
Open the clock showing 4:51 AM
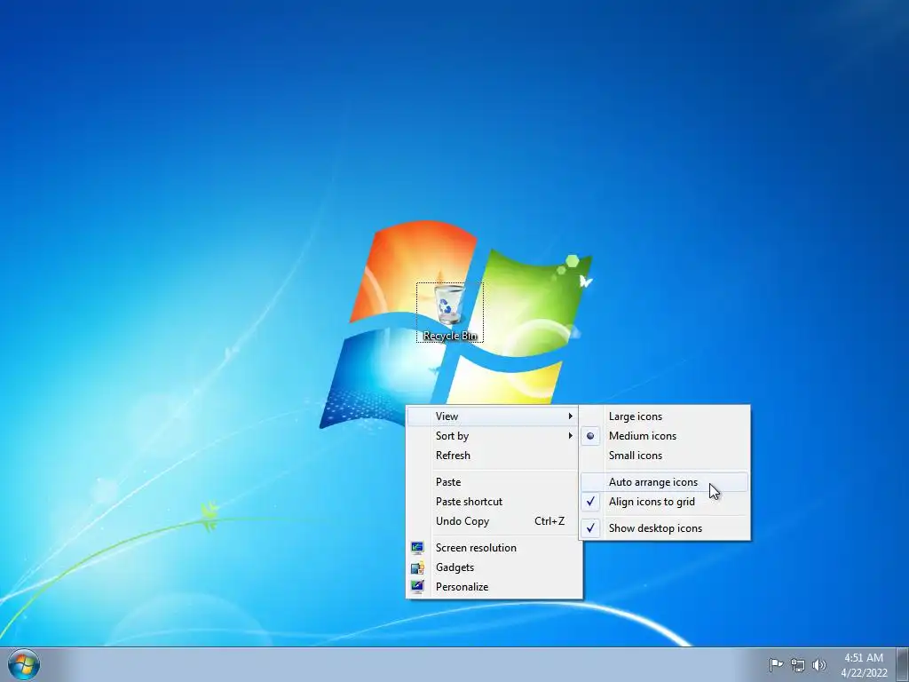click(864, 665)
